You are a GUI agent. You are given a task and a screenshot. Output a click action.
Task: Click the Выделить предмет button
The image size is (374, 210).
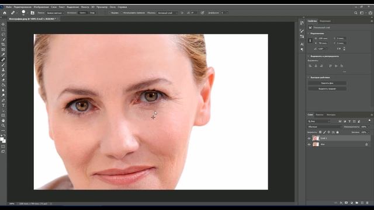[327, 89]
